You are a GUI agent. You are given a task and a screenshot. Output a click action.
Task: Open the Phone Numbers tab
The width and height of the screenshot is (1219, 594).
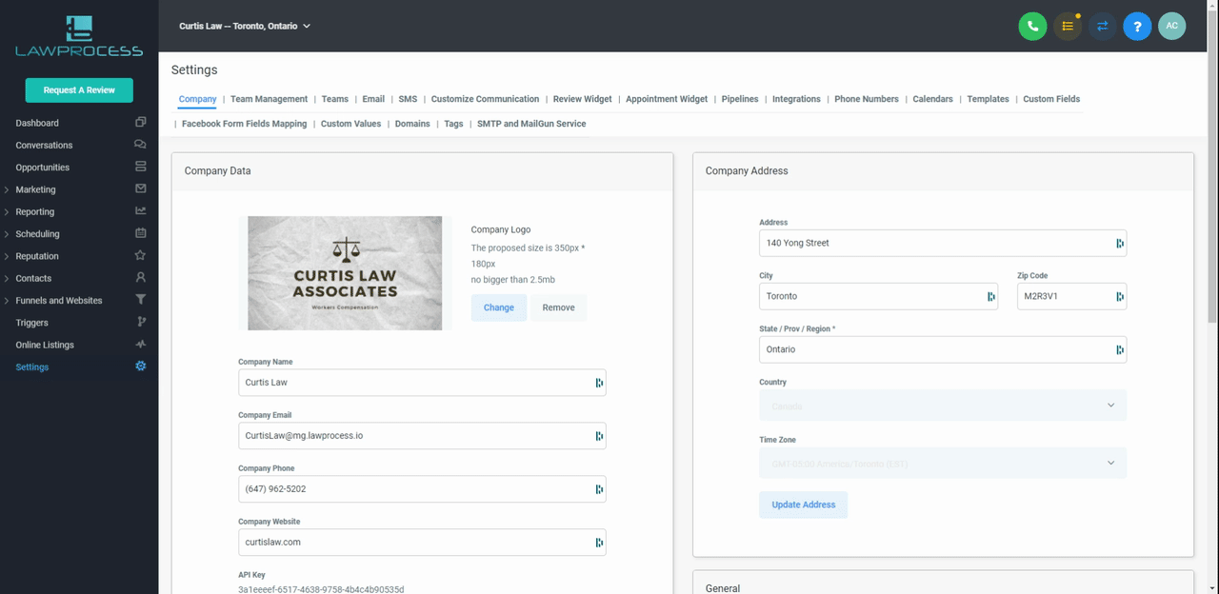click(x=866, y=99)
